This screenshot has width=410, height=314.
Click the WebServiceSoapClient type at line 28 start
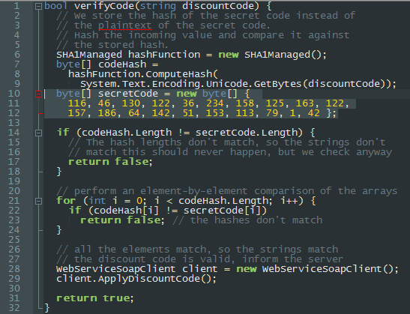(x=116, y=269)
